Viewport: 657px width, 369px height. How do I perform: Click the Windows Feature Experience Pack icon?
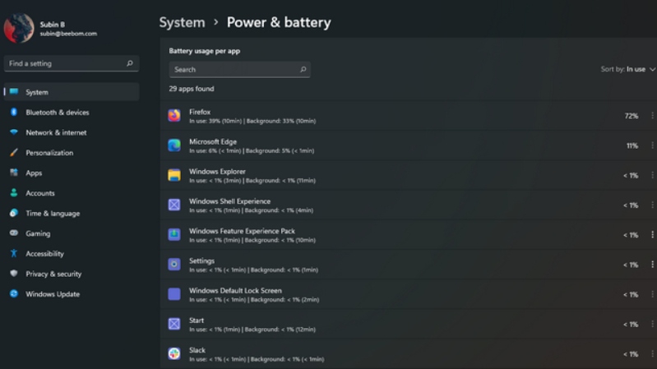174,234
